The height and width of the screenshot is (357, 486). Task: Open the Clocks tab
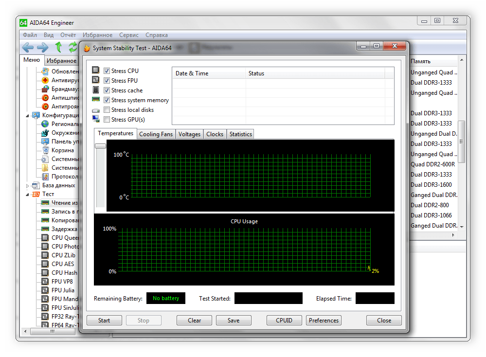[x=215, y=134]
